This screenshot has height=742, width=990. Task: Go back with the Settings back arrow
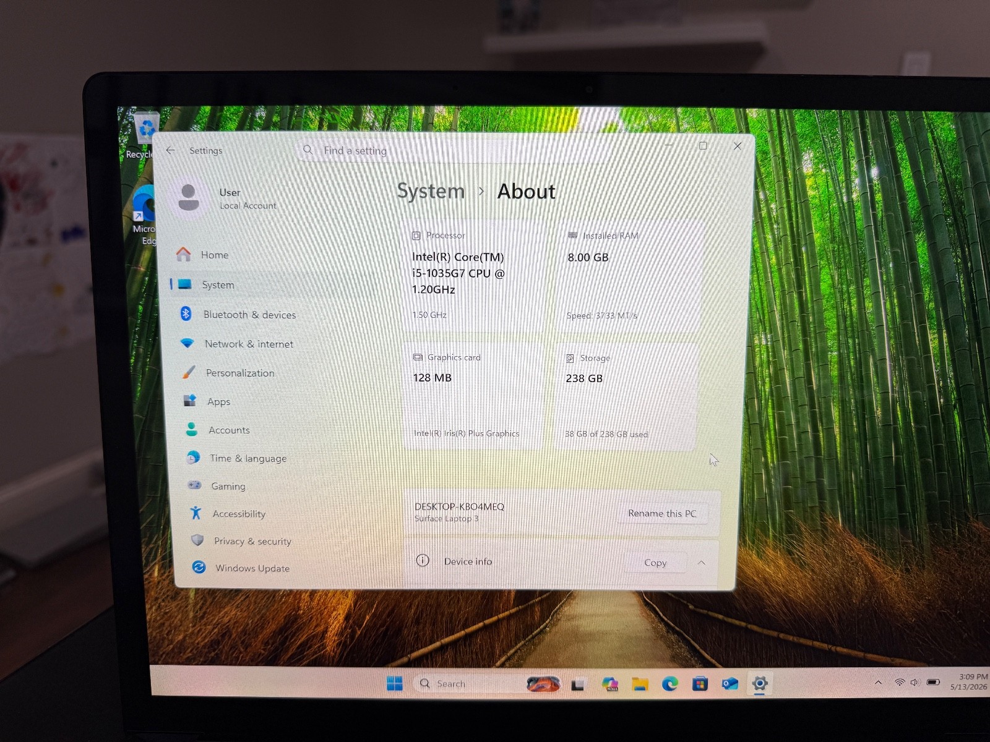[171, 150]
